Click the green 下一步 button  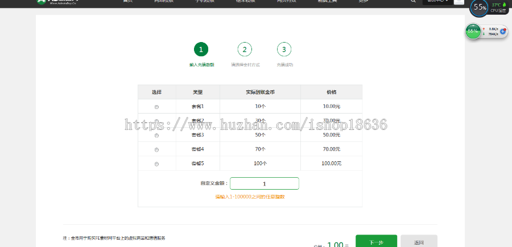pos(376,241)
